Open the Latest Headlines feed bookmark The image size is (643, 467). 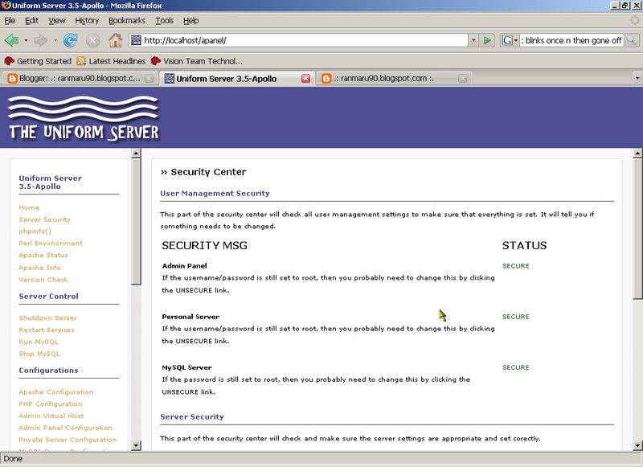[111, 61]
